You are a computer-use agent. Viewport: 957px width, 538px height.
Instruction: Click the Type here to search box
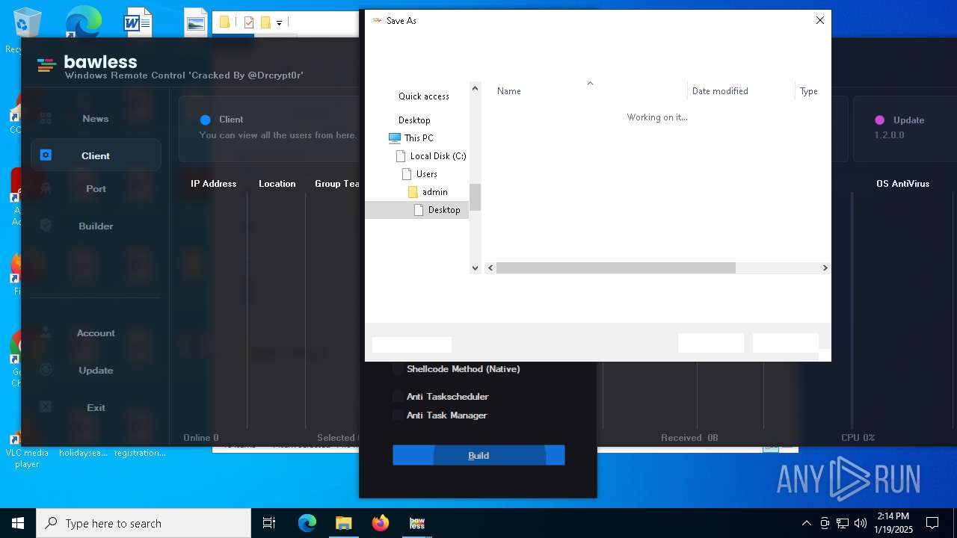[x=144, y=523]
